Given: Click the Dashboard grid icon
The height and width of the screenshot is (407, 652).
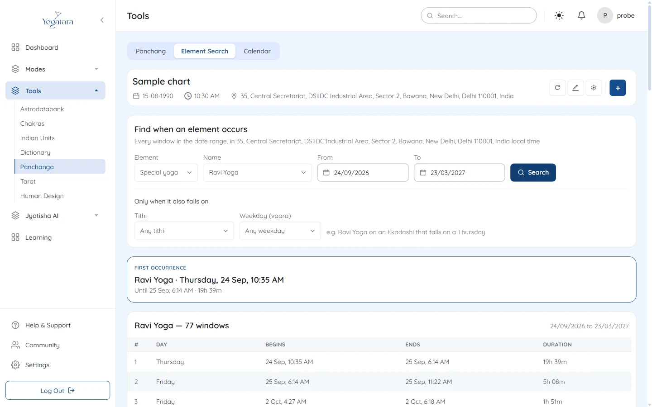Looking at the screenshot, I should (x=15, y=47).
